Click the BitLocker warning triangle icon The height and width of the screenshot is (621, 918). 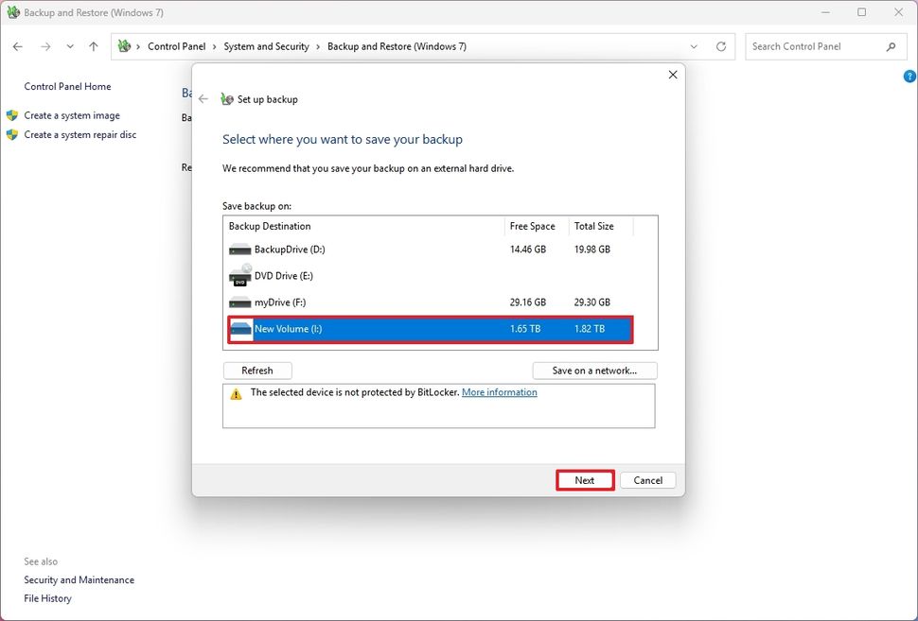point(235,392)
